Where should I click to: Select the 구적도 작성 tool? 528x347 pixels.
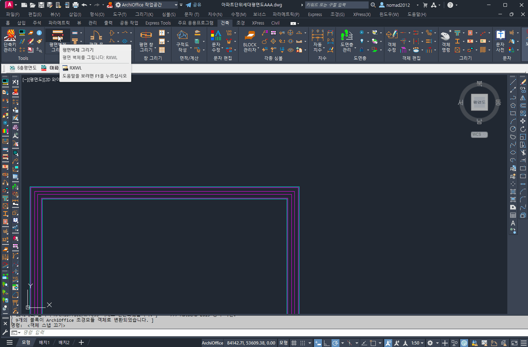click(x=182, y=40)
